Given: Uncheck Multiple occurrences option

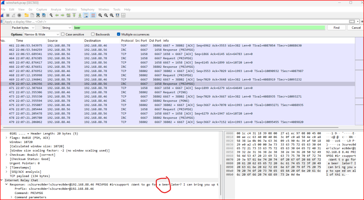Looking at the screenshot, I should coord(119,34).
